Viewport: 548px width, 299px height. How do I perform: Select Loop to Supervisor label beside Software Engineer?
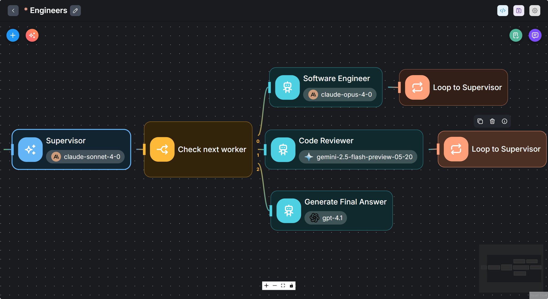tap(467, 87)
